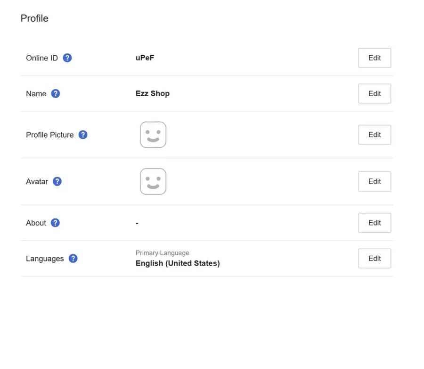424x369 pixels.
Task: Click the Ezz Shop name text
Action: (x=153, y=93)
